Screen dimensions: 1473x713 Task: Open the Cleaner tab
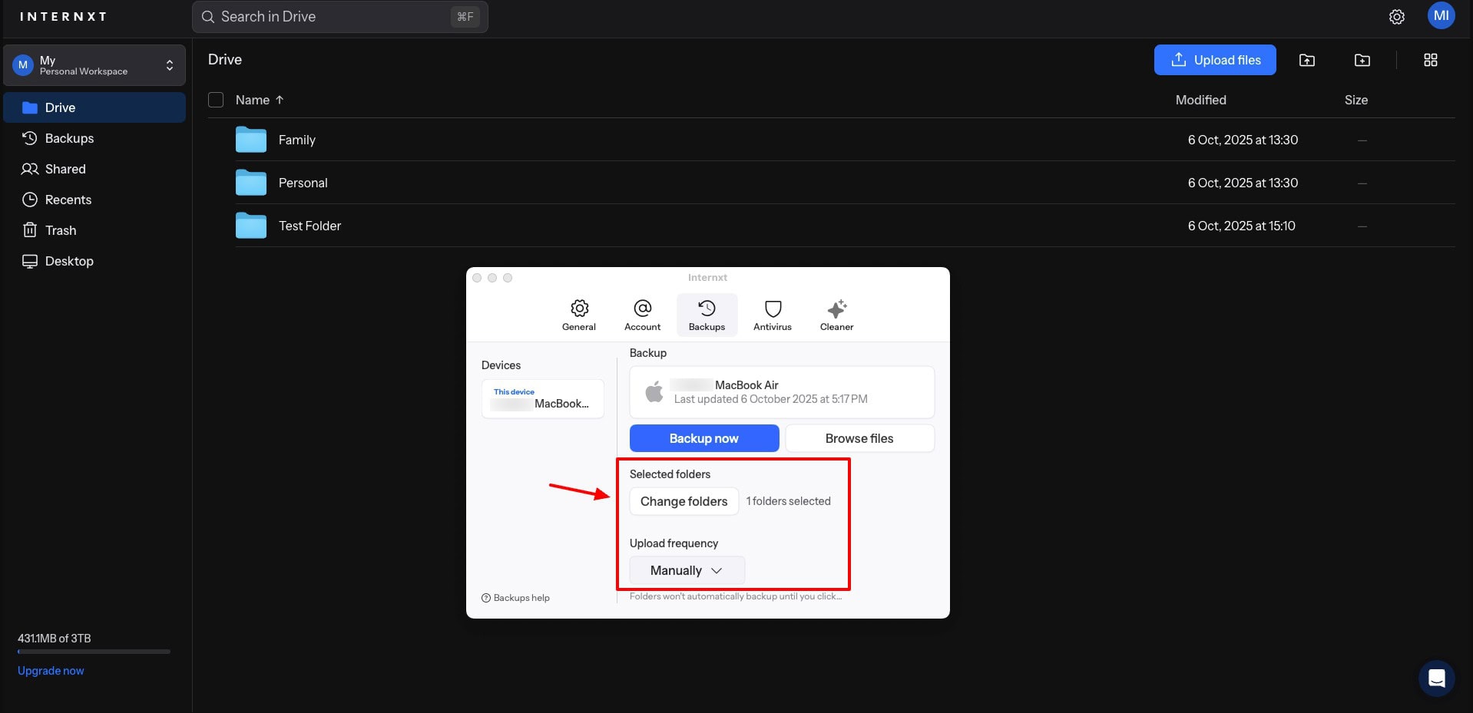click(x=837, y=315)
